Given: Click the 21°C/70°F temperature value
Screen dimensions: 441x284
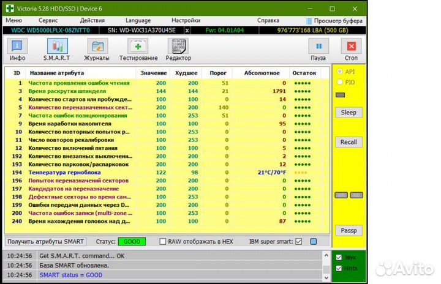Looking at the screenshot, I should 272,173.
